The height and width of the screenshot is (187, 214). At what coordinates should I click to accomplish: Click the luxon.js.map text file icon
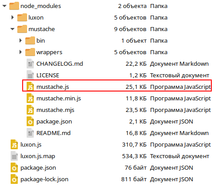[14, 156]
